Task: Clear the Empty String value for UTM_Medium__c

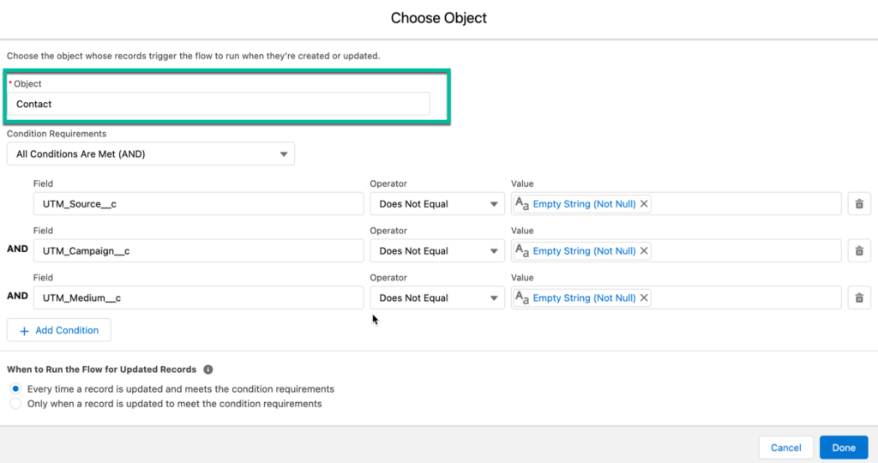Action: pyautogui.click(x=644, y=298)
